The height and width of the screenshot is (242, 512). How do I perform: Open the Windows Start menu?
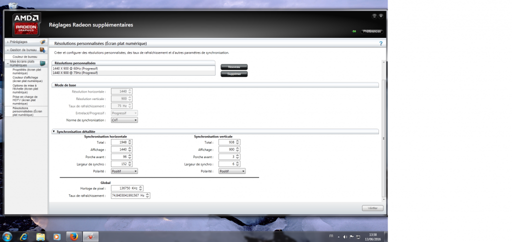7,236
